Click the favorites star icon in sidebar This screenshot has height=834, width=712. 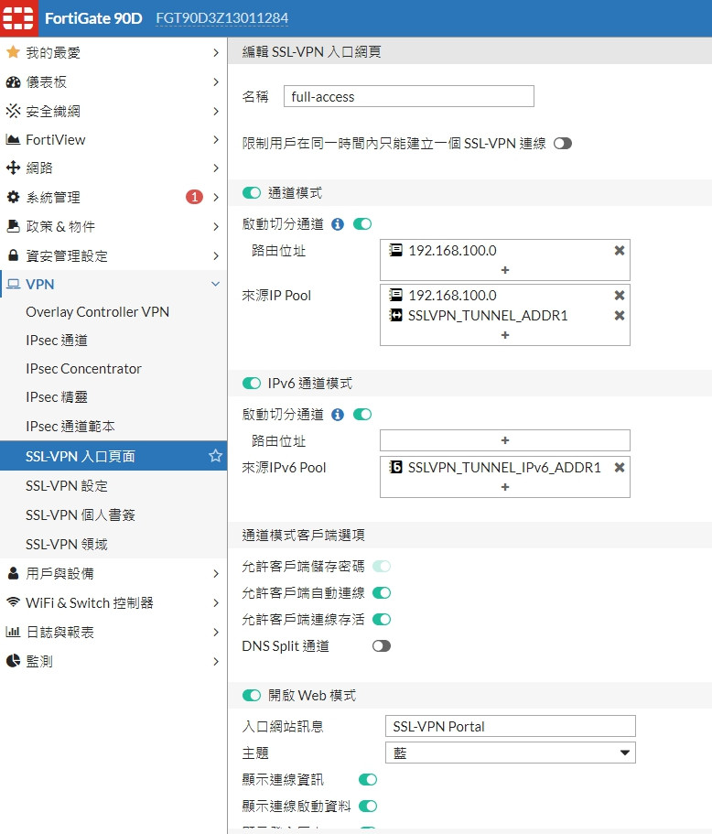[x=13, y=52]
